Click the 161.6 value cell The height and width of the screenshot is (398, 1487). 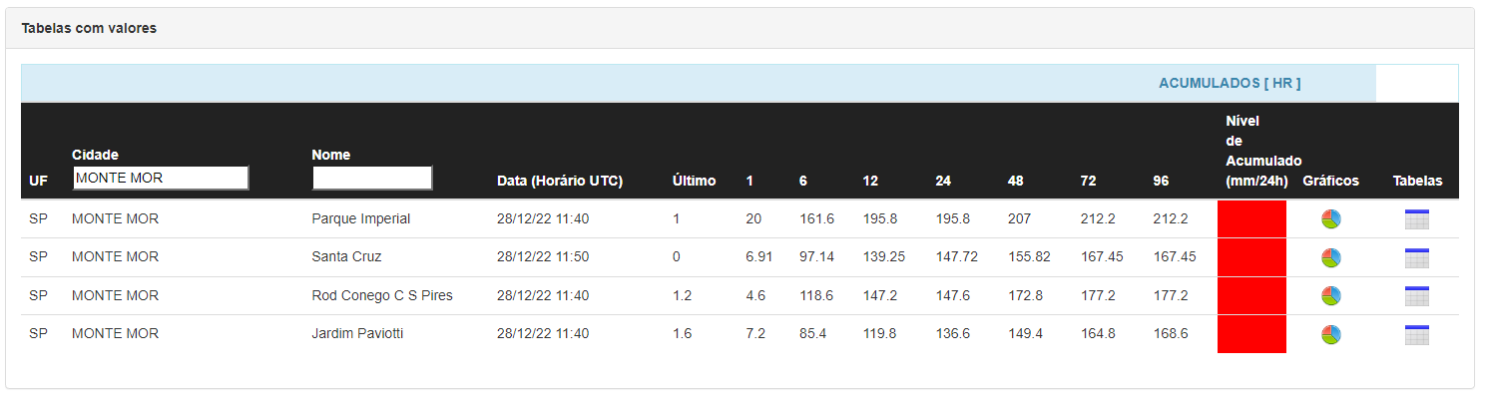click(x=816, y=219)
